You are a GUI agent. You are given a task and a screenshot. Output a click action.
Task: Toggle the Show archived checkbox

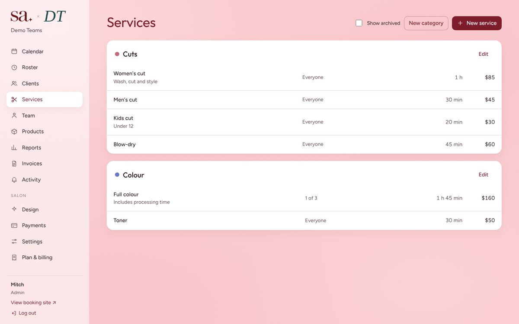359,23
